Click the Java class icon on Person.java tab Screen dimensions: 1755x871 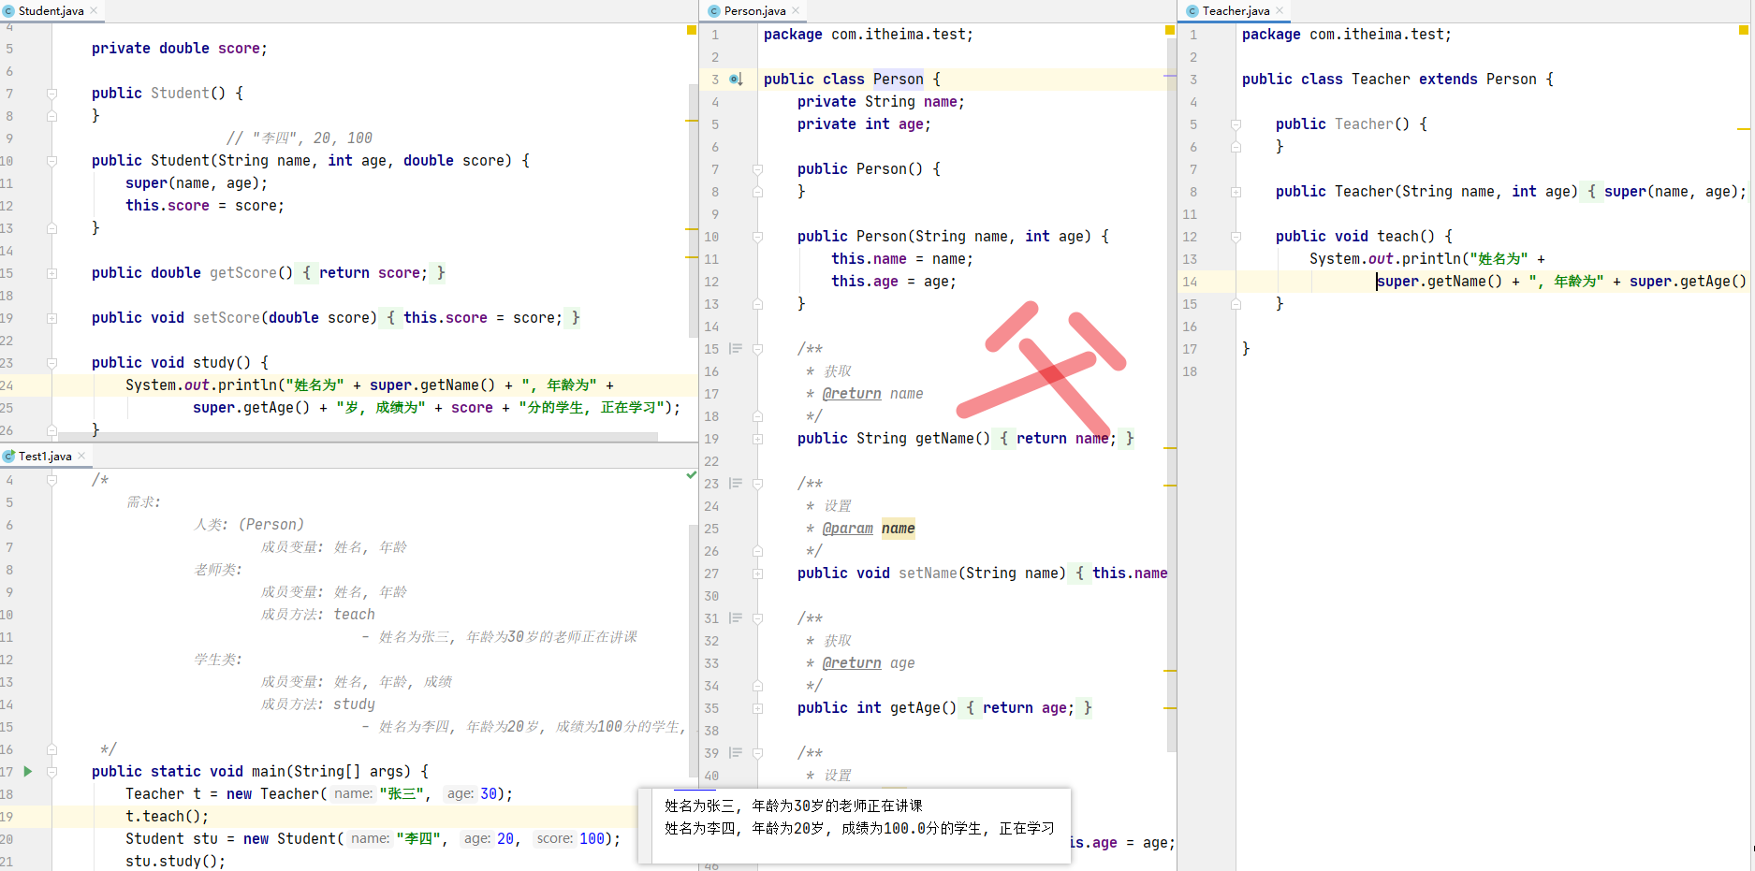(x=714, y=10)
